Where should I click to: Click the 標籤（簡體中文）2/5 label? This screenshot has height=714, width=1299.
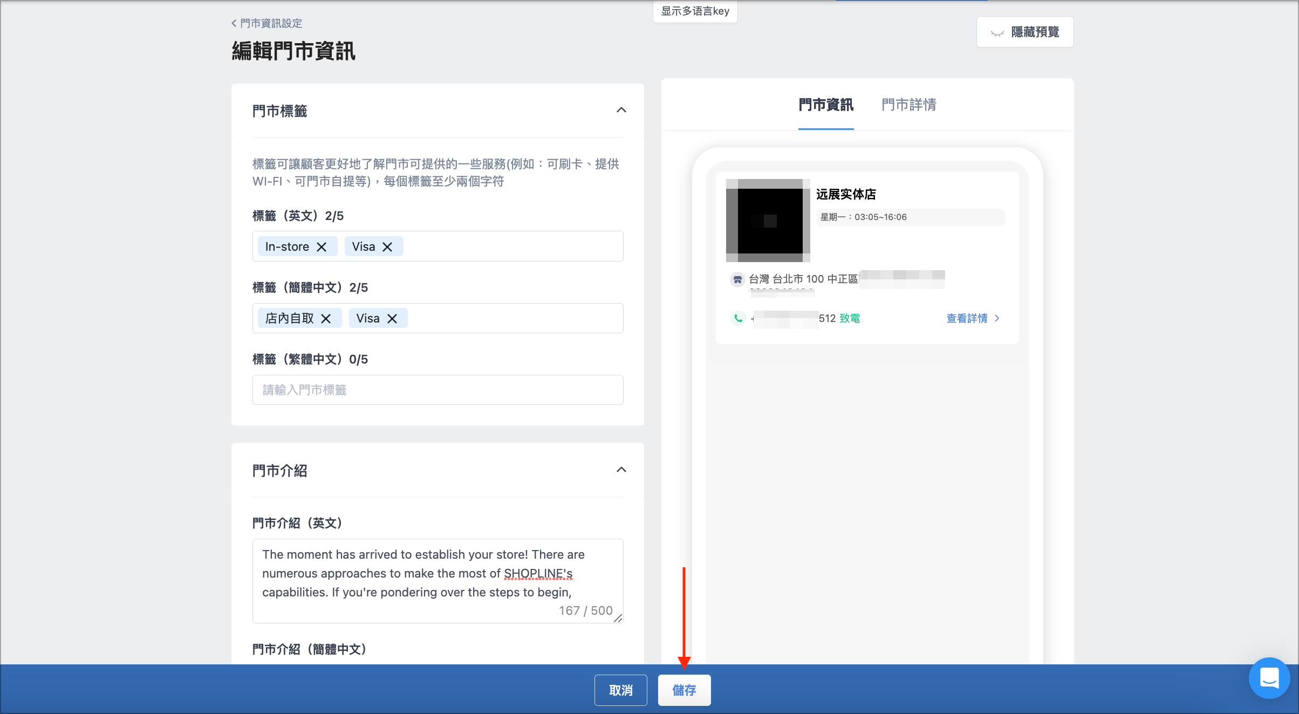pos(310,288)
